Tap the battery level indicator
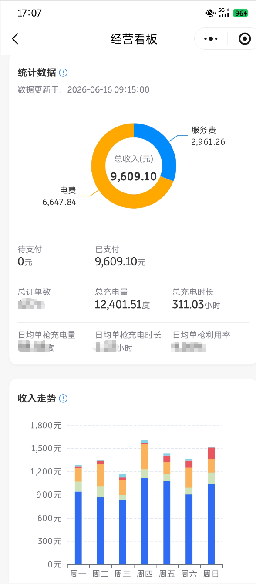 pyautogui.click(x=240, y=13)
